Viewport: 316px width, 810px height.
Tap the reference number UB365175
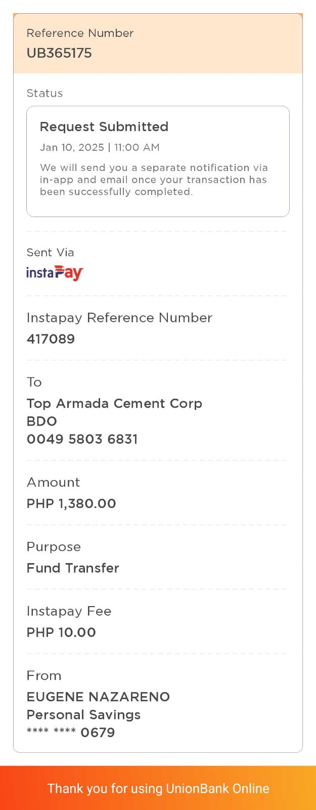tap(59, 53)
